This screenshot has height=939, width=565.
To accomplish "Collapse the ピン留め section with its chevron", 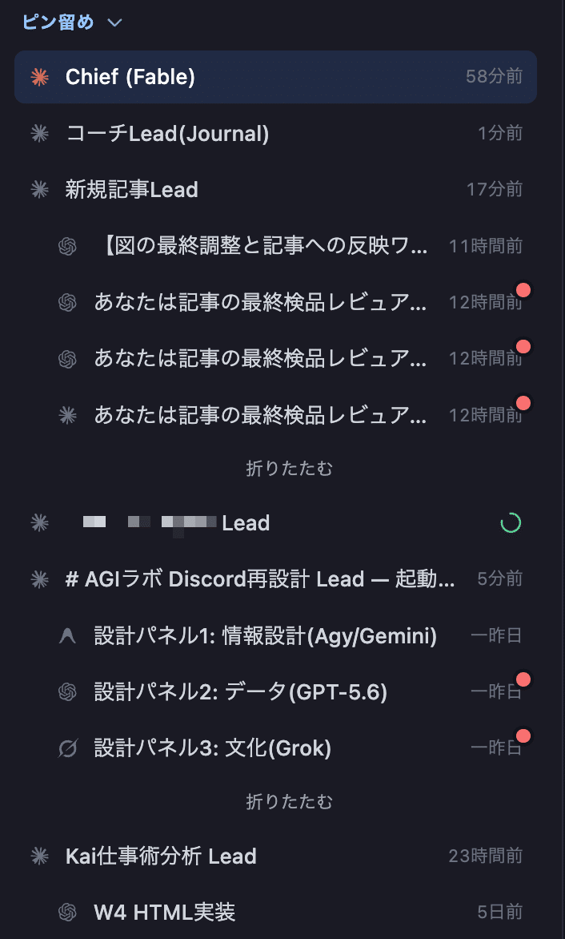I will click(x=114, y=22).
